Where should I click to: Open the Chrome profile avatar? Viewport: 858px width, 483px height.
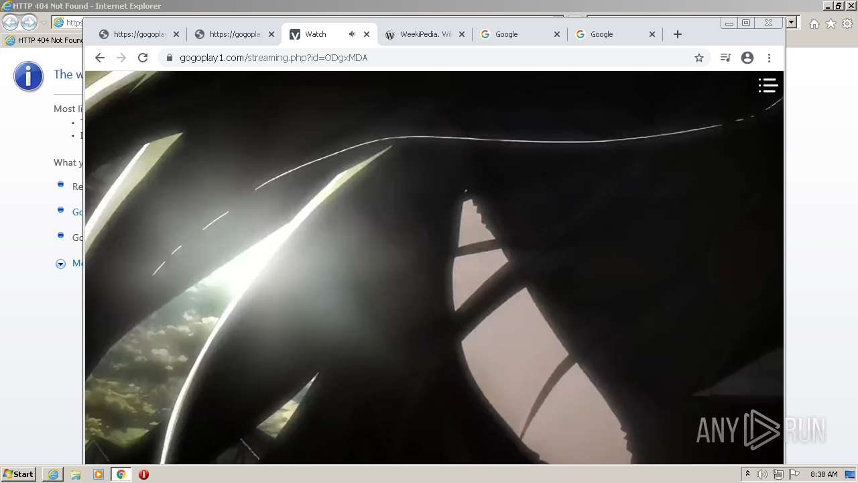747,58
